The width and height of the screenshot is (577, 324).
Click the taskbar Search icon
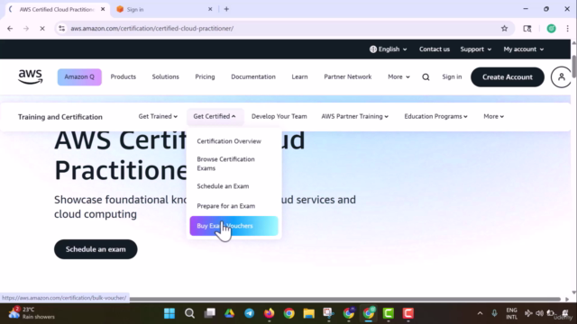coord(189,313)
